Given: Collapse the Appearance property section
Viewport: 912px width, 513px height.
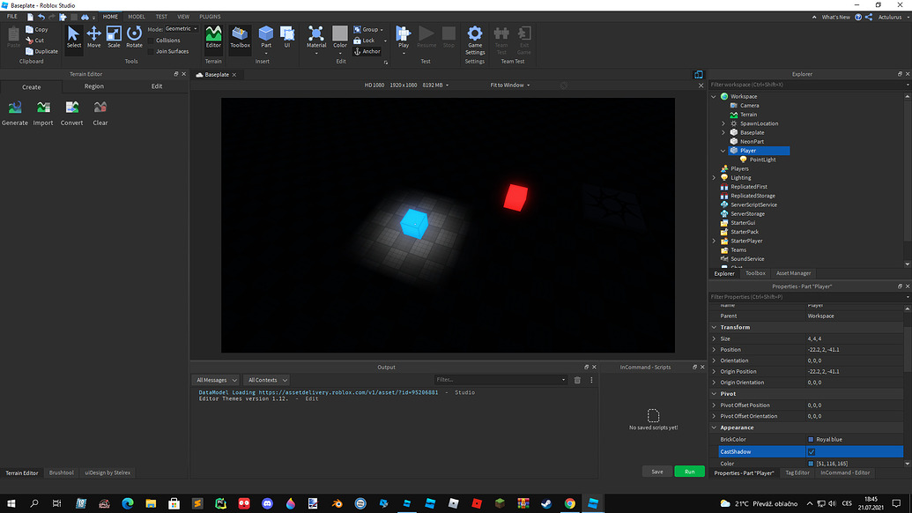Looking at the screenshot, I should click(715, 427).
